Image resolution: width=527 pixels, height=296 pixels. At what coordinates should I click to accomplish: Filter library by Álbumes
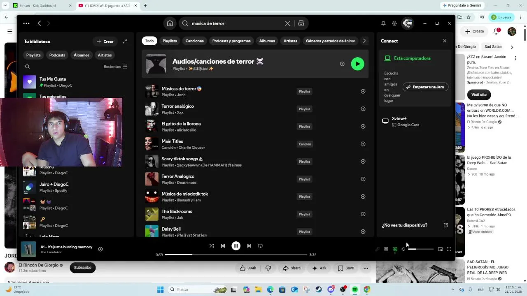point(82,55)
